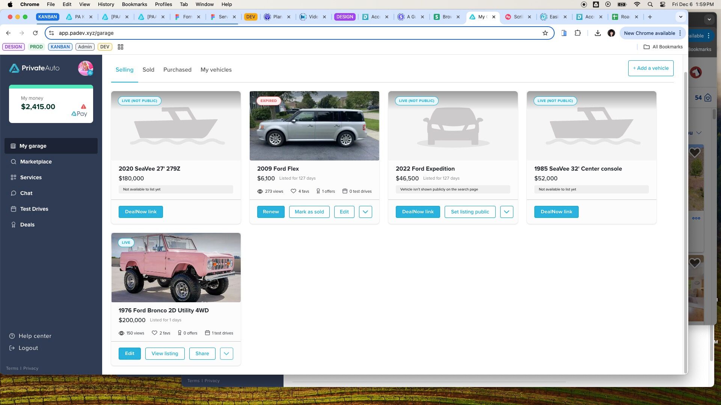Open the Bookmarks menu in menu bar
This screenshot has height=405, width=721.
click(134, 4)
